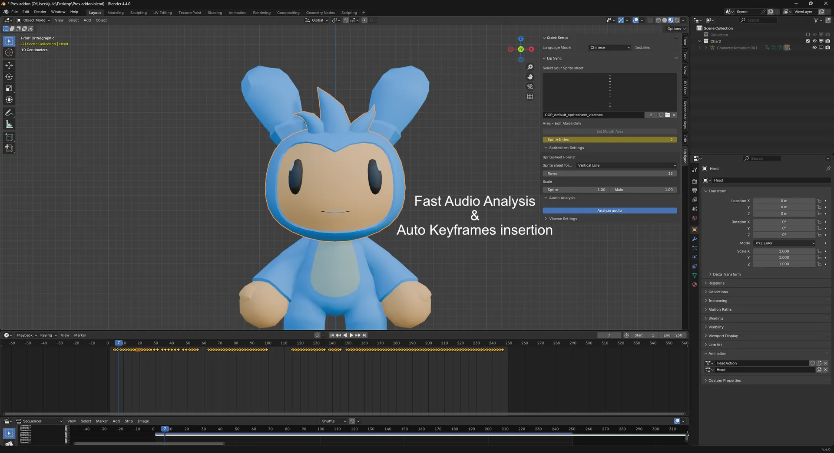Click the Analyze audio button
The image size is (834, 453).
click(609, 210)
